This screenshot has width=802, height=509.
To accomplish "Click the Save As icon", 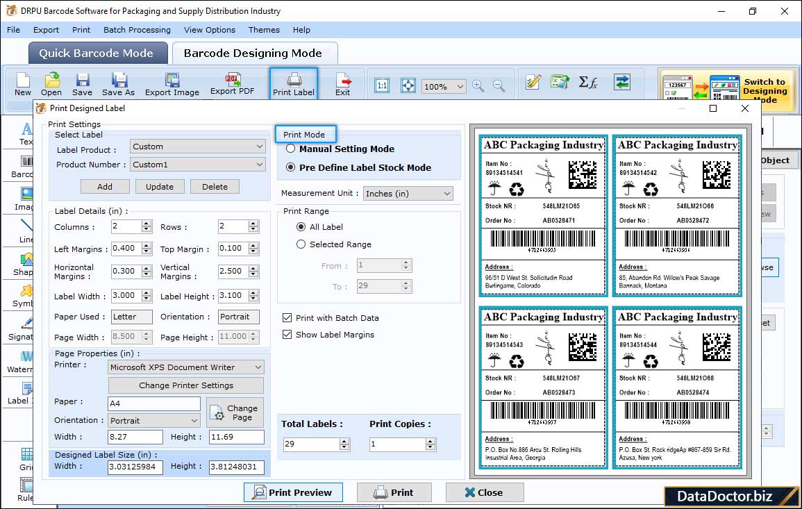I will (x=118, y=85).
